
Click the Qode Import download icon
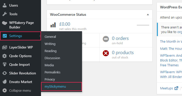5,65
